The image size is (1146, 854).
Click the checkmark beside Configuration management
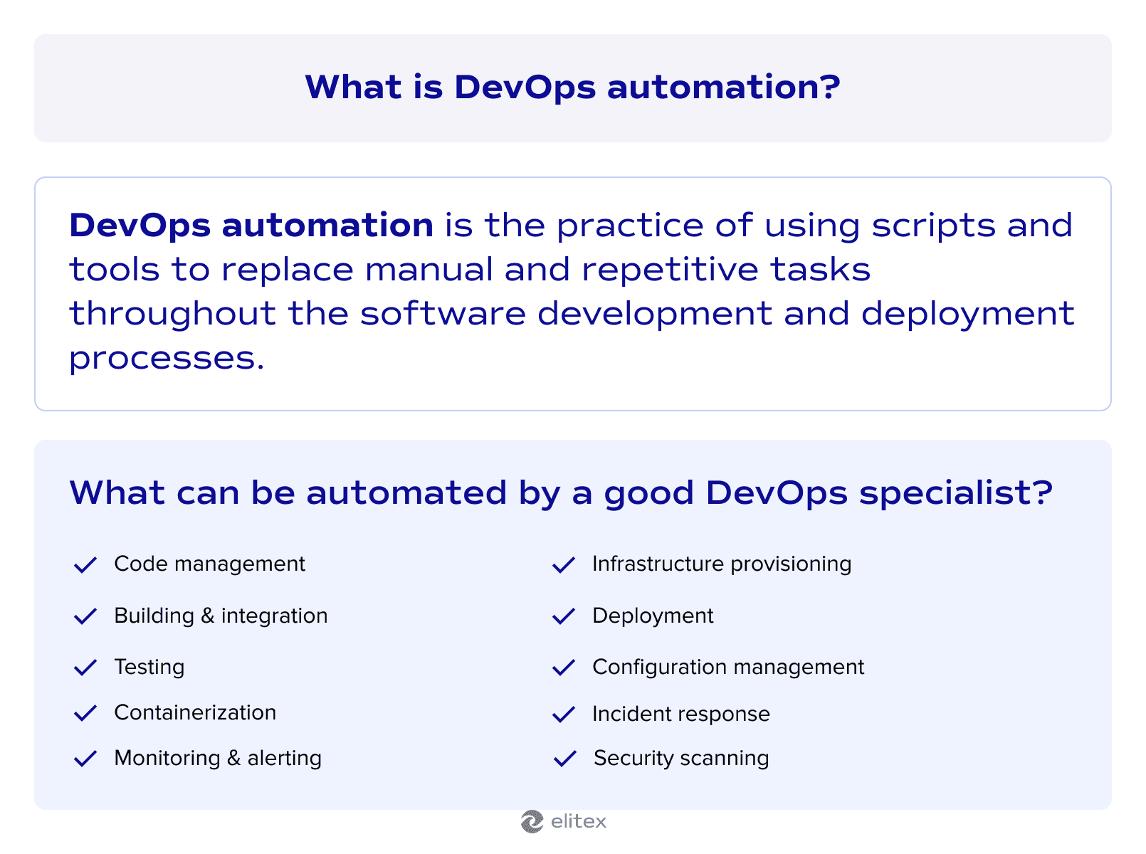(564, 668)
